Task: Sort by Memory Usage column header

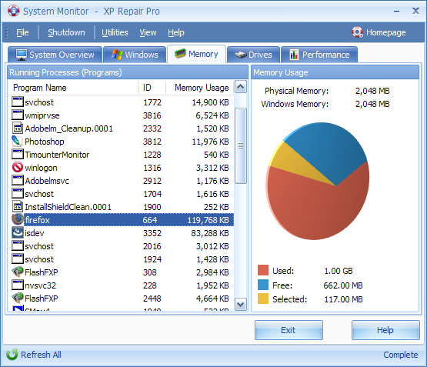Action: (x=200, y=88)
